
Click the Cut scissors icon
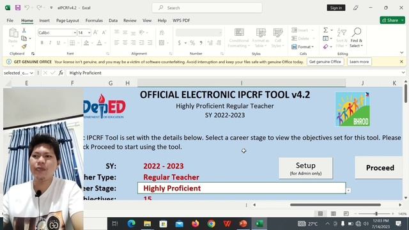(24, 30)
